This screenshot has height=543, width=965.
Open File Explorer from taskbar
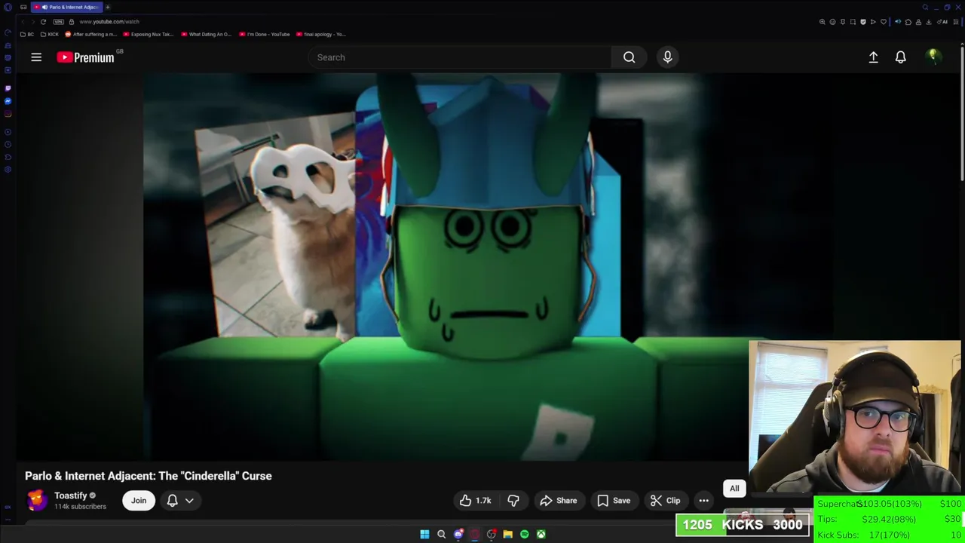tap(507, 534)
